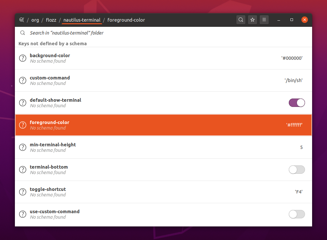Viewport: 327px width, 240px height.
Task: Navigate to the flozz breadcrumb
Action: pyautogui.click(x=51, y=20)
